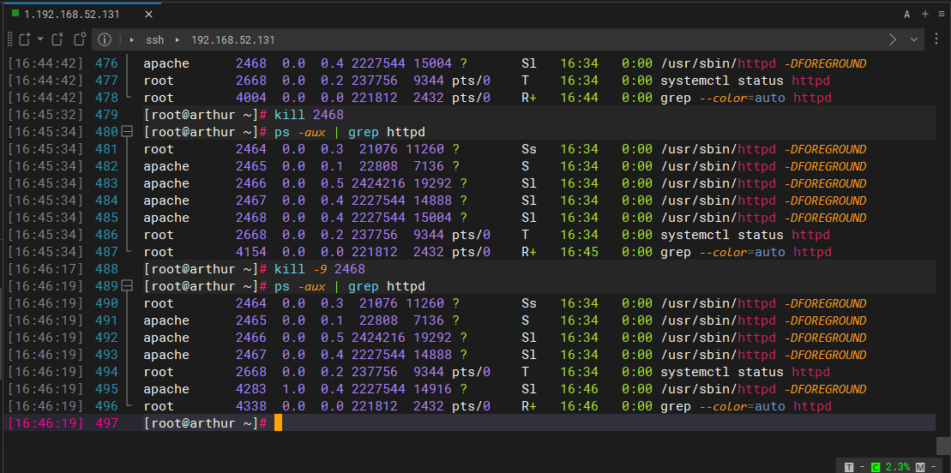951x473 pixels.
Task: Click the ssh segment in address bar
Action: pos(154,40)
